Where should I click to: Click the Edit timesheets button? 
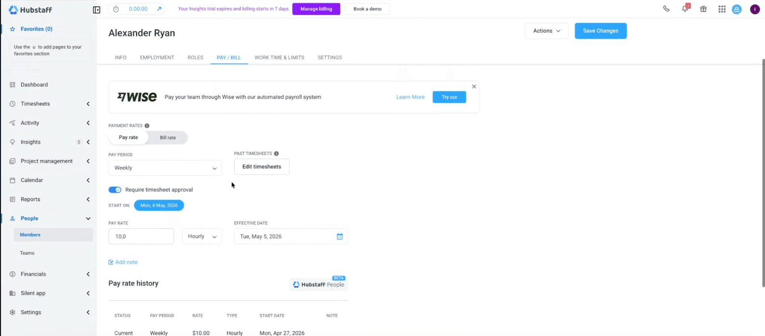pos(262,167)
